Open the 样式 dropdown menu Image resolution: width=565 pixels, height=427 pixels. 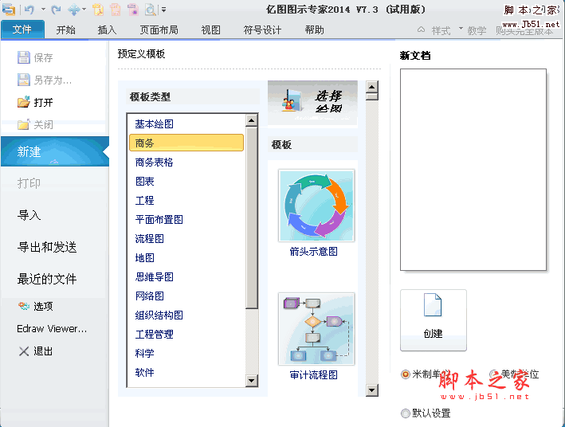tap(447, 30)
